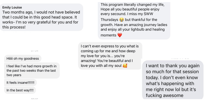Select the "Two months ago" message bubble
This screenshot has width=208, height=109.
coord(41,19)
